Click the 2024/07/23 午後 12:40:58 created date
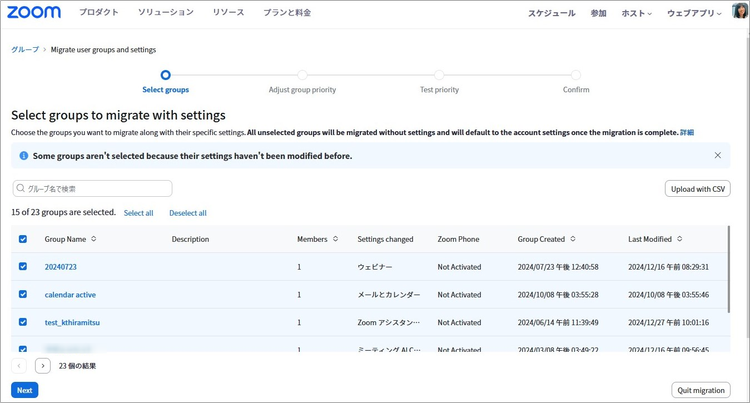This screenshot has height=403, width=750. pos(558,267)
